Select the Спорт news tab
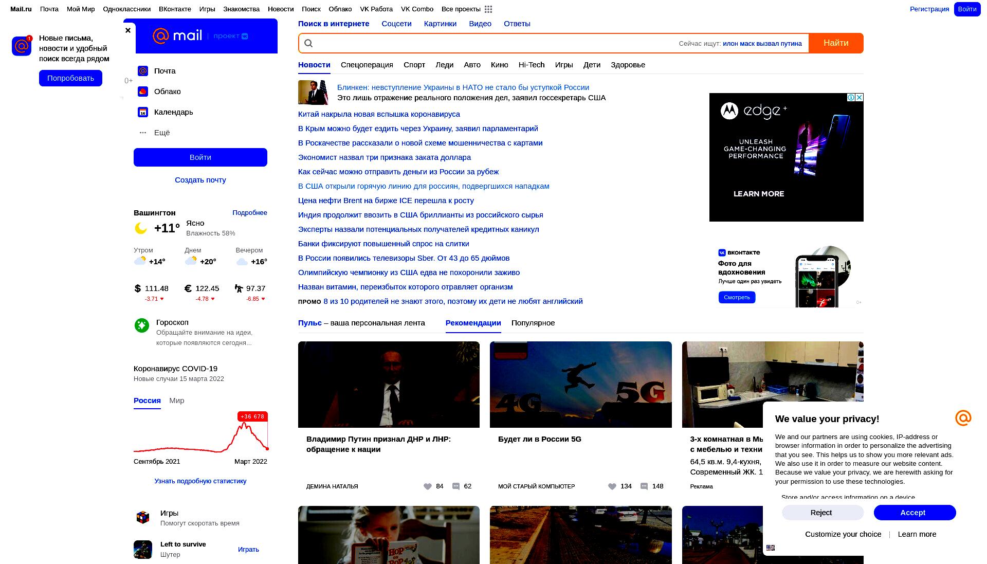This screenshot has height=564, width=987. (414, 65)
